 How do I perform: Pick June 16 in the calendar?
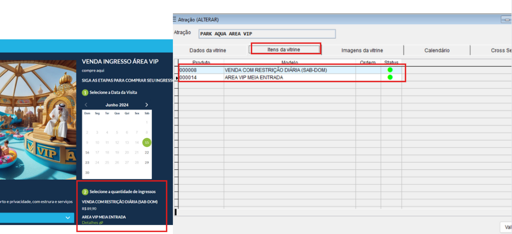pos(87,152)
